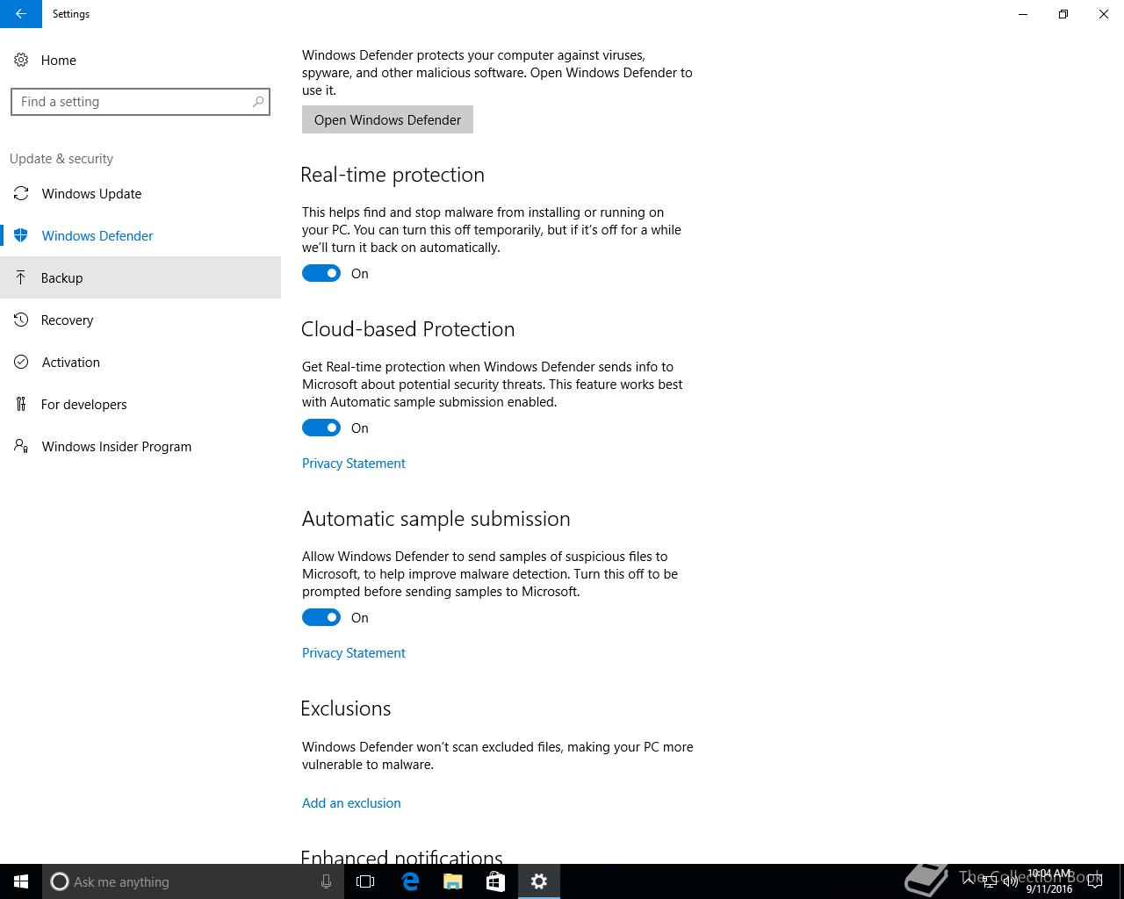Click the Activation checkmark icon
This screenshot has height=899, width=1124.
pos(21,362)
